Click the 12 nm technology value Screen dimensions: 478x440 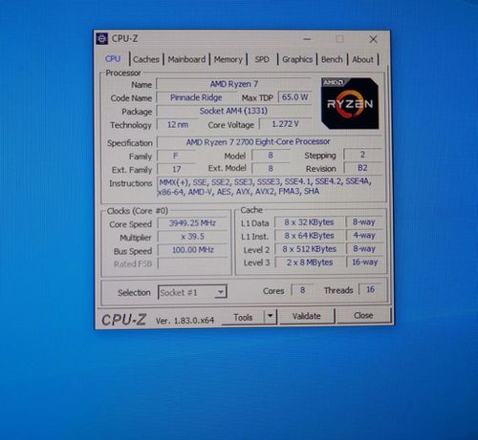[178, 124]
